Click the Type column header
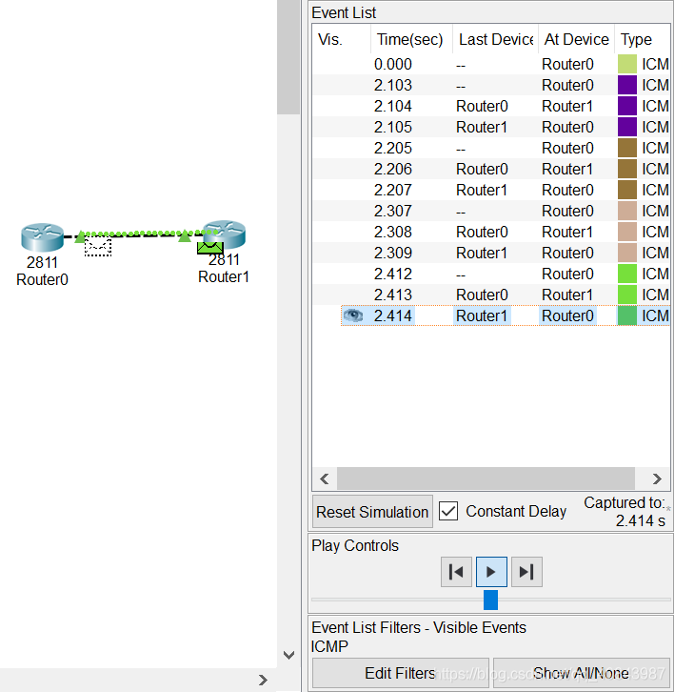Image resolution: width=675 pixels, height=692 pixels. point(642,40)
